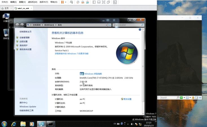Open Internet Explorer from the taskbar

pos(14,124)
